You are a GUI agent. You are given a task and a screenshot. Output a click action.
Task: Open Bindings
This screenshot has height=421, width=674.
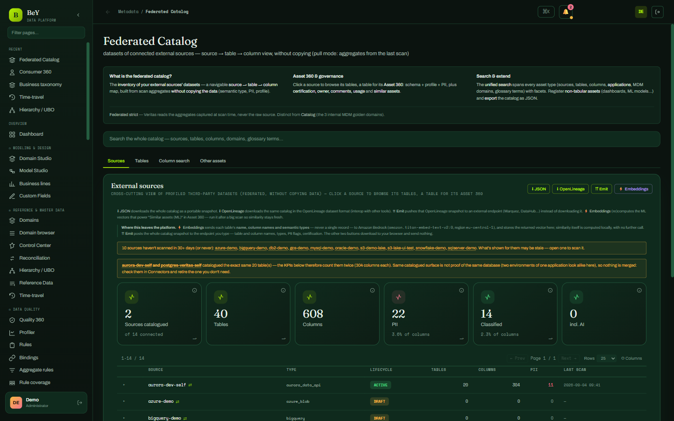pyautogui.click(x=29, y=358)
